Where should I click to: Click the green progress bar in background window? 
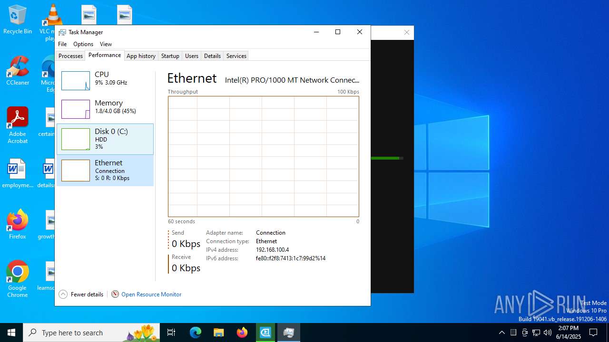click(387, 158)
